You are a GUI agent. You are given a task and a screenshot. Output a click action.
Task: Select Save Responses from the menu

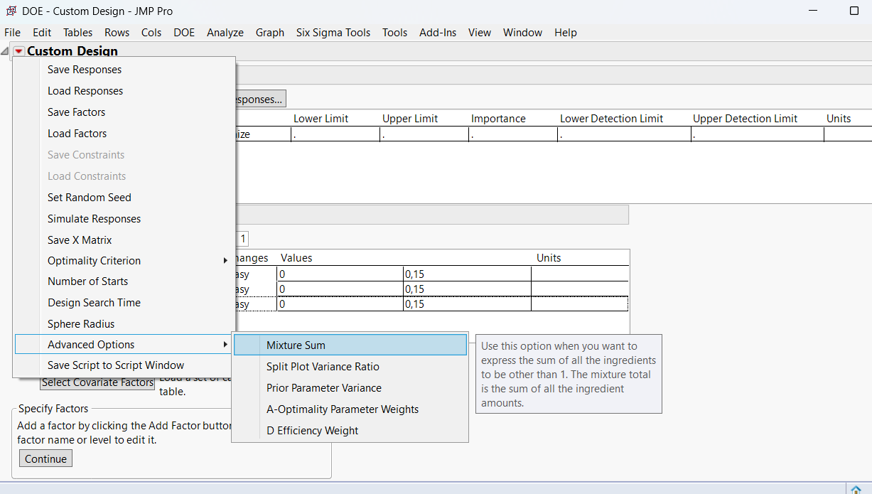pos(84,70)
